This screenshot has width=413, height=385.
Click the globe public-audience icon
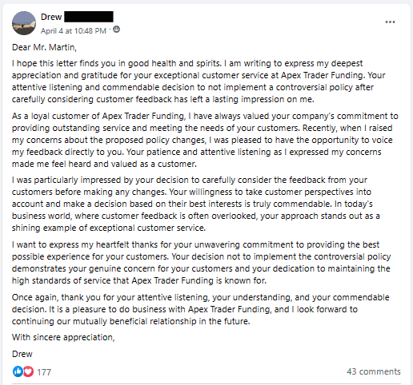pyautogui.click(x=116, y=30)
